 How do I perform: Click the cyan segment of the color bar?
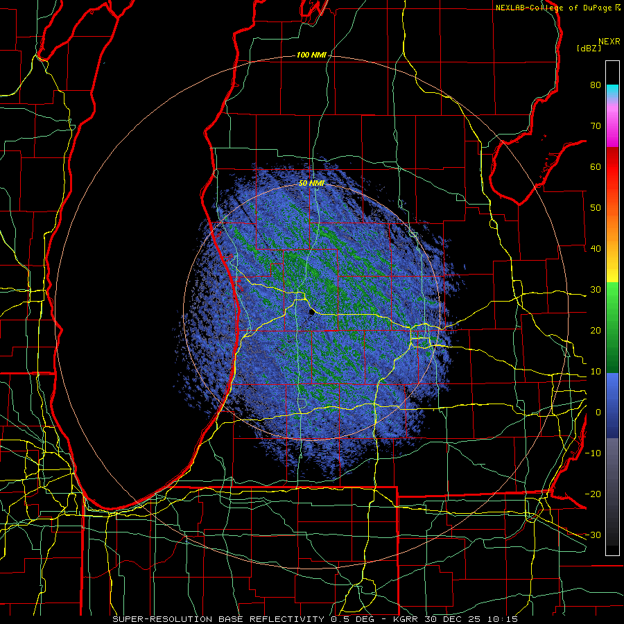[612, 91]
